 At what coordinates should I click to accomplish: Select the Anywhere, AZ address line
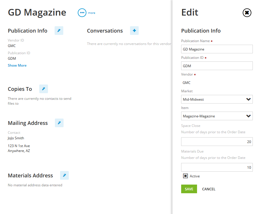click(19, 151)
